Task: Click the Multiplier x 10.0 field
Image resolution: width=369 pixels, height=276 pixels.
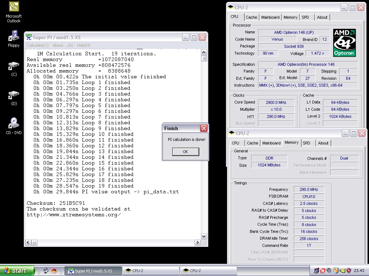Action: pyautogui.click(x=276, y=109)
